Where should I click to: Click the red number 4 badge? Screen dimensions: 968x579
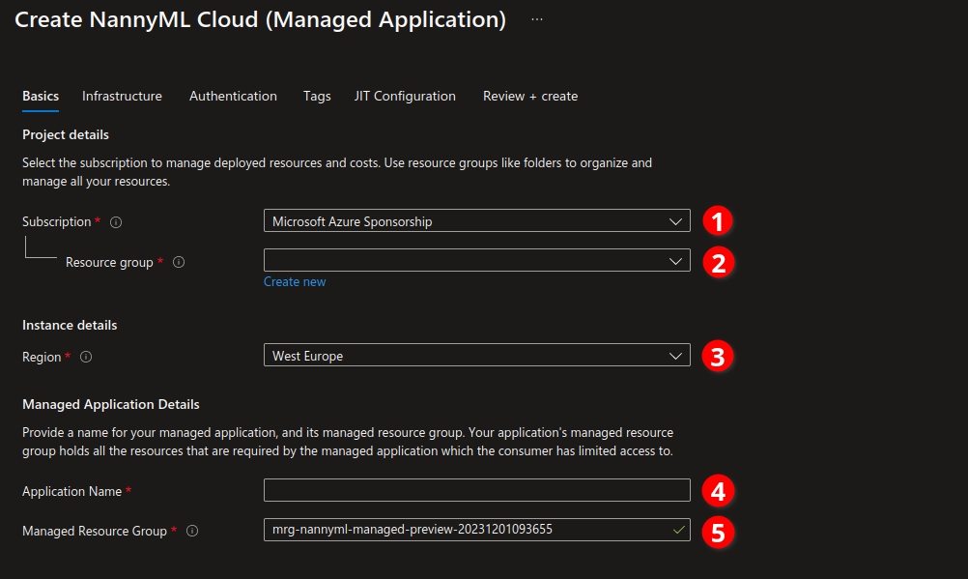point(716,491)
